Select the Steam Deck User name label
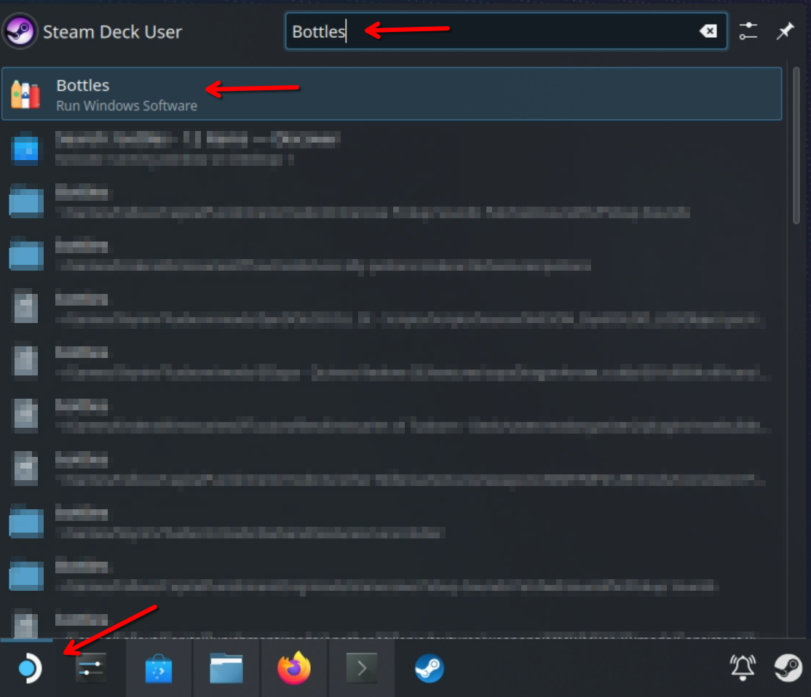Viewport: 811px width, 697px height. click(x=112, y=32)
